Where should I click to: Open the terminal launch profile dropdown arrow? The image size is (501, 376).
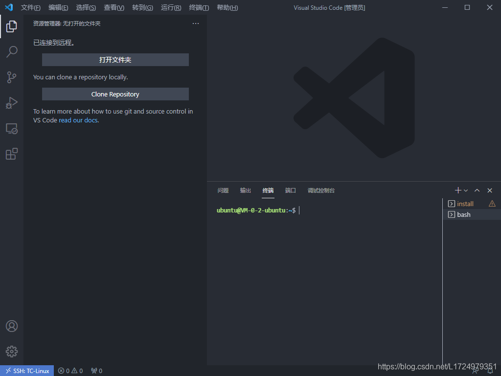pos(466,190)
